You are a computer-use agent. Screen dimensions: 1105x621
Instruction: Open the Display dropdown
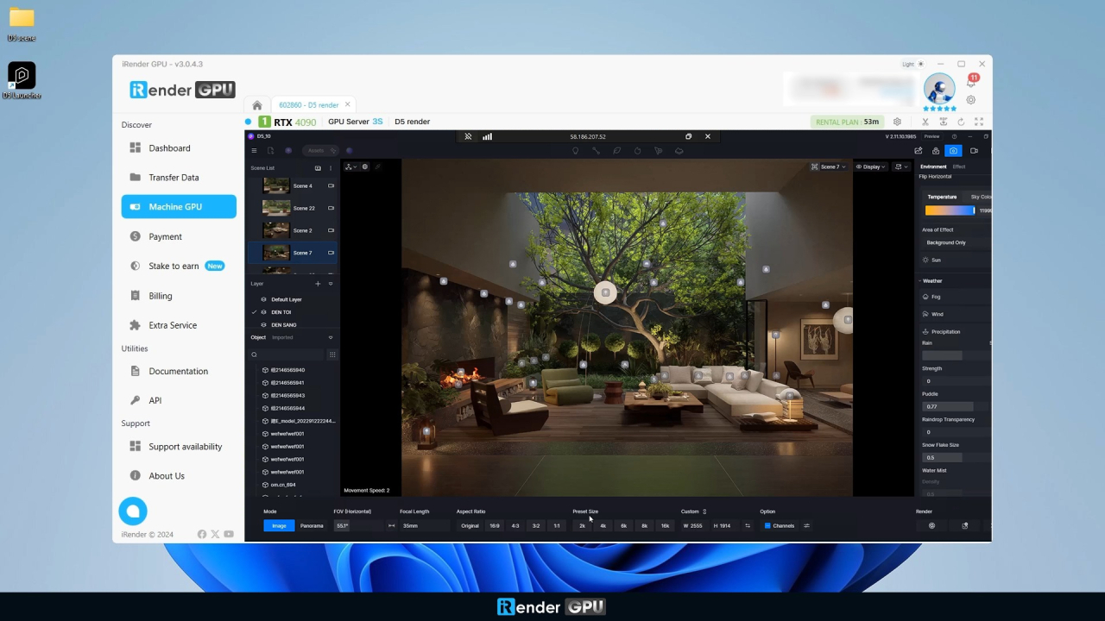point(870,166)
